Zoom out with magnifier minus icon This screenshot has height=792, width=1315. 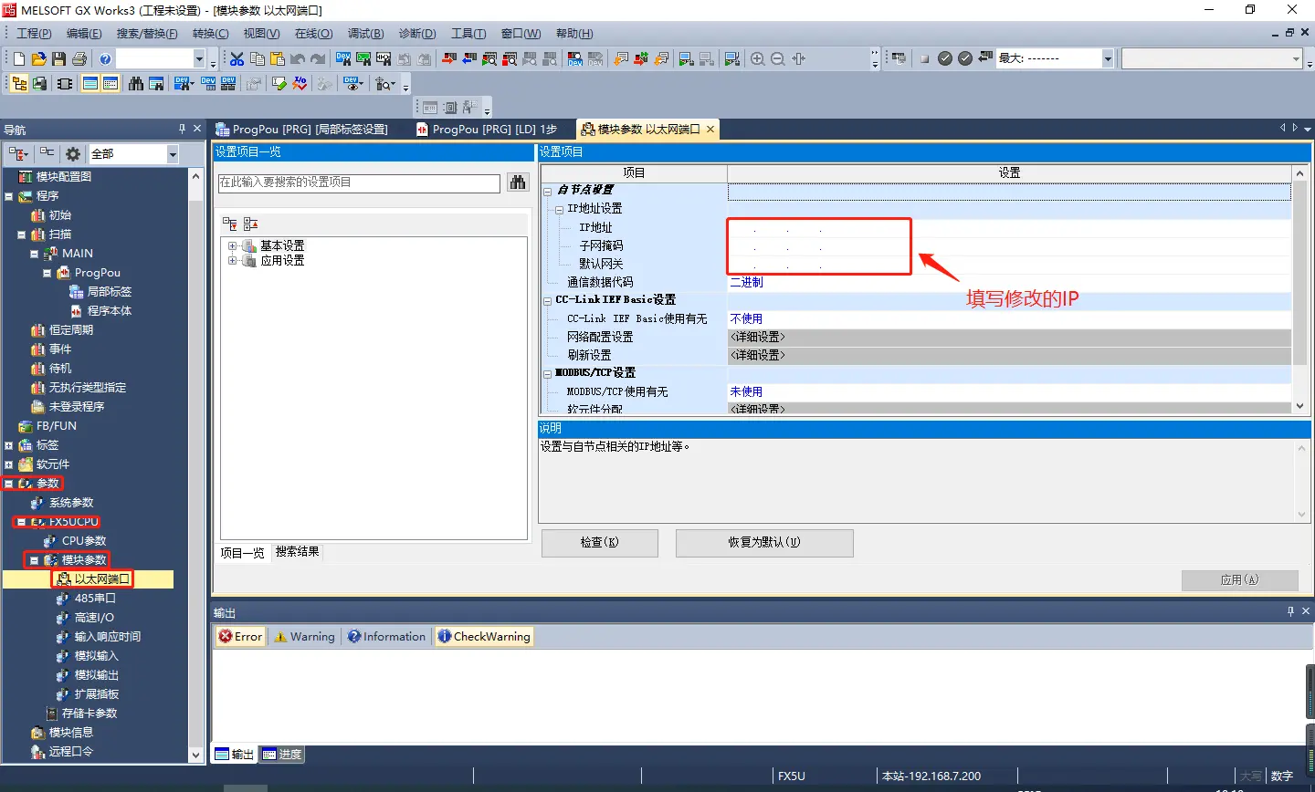pos(778,58)
